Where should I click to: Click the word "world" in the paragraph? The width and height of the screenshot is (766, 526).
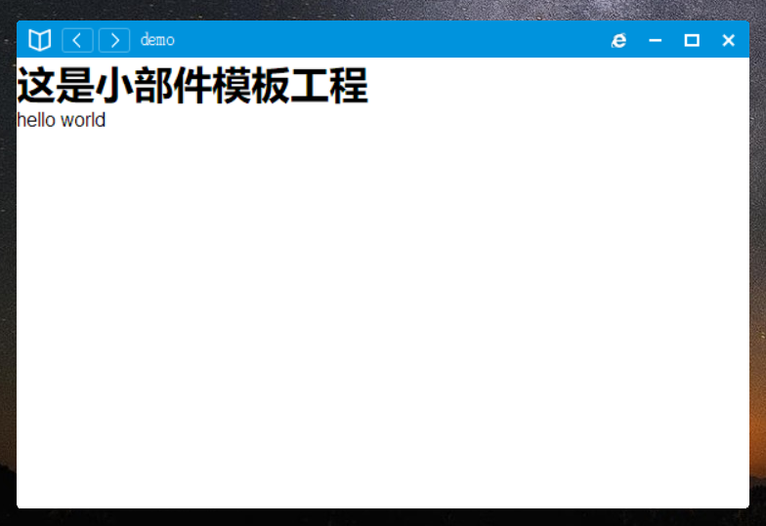82,121
